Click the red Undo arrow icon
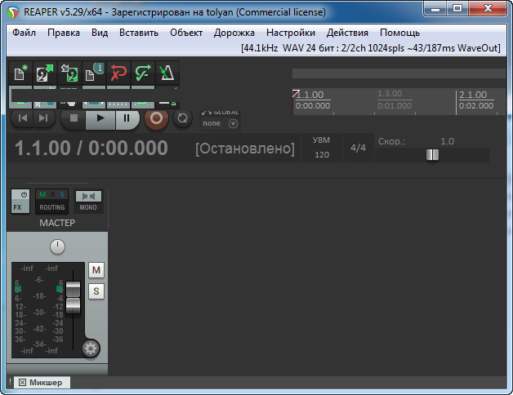Viewport: 513px width, 395px height. [118, 74]
